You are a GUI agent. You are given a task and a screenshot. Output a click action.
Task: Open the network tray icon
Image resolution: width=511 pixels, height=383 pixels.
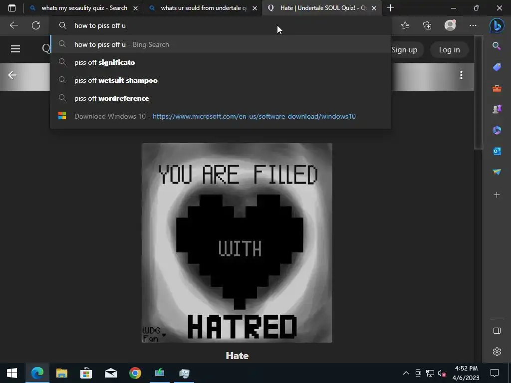pos(430,373)
